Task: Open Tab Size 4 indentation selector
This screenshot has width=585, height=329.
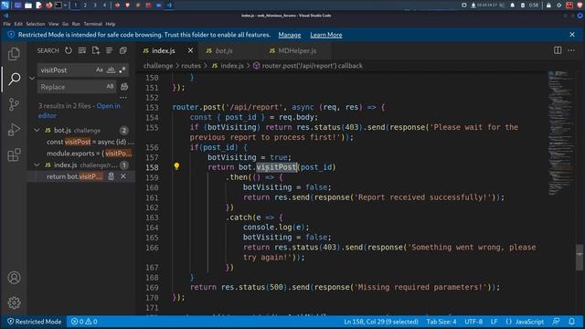Action: pyautogui.click(x=441, y=322)
